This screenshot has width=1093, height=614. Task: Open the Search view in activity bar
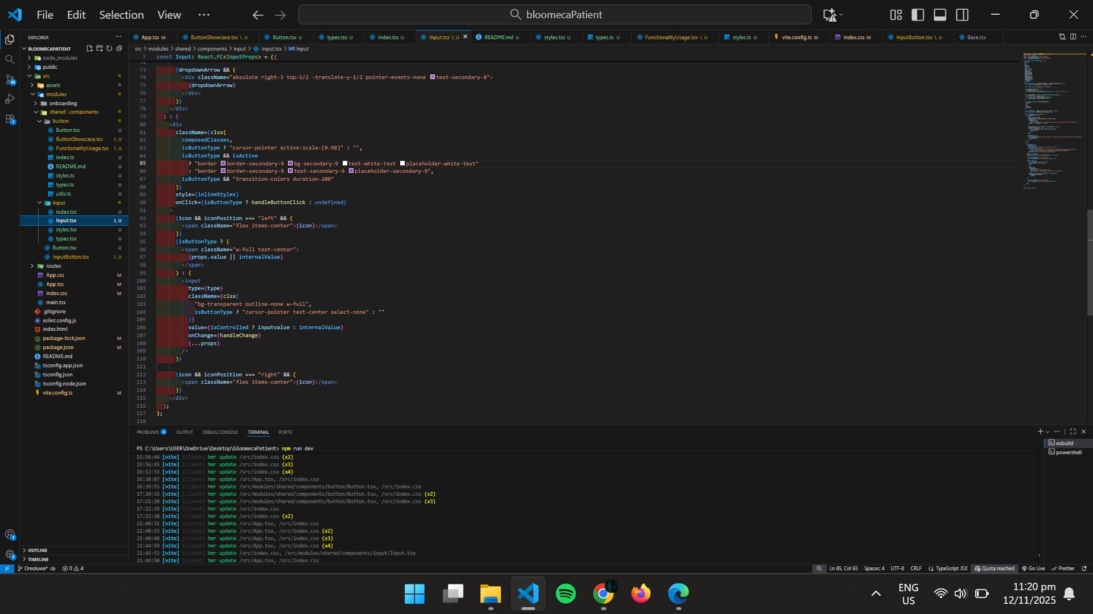[x=10, y=60]
